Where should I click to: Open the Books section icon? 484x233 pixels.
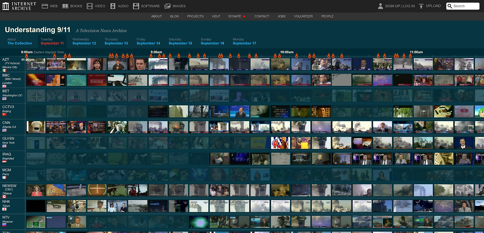(65, 6)
